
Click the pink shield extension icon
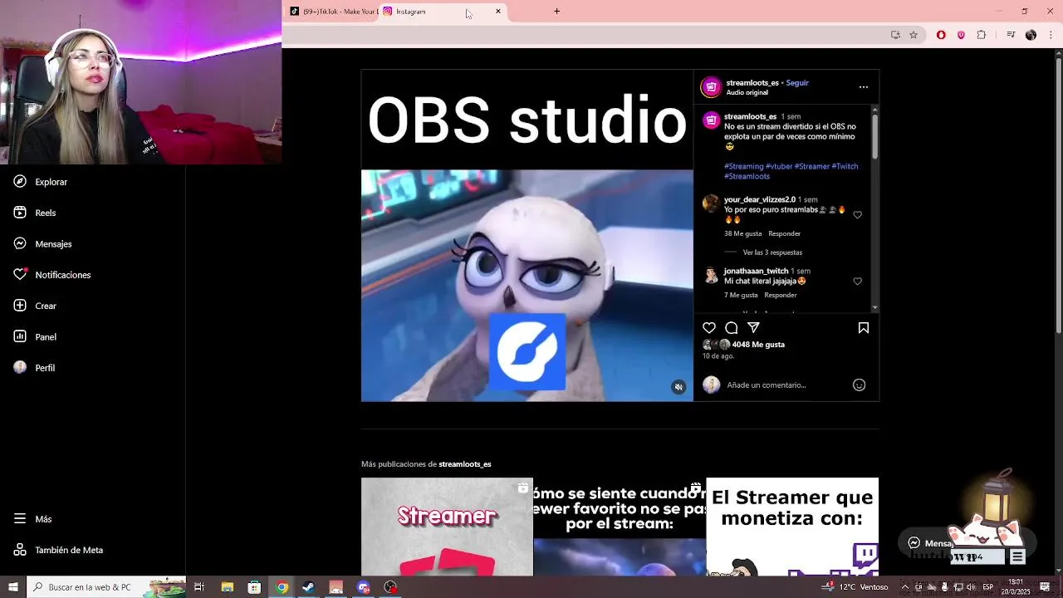click(961, 35)
